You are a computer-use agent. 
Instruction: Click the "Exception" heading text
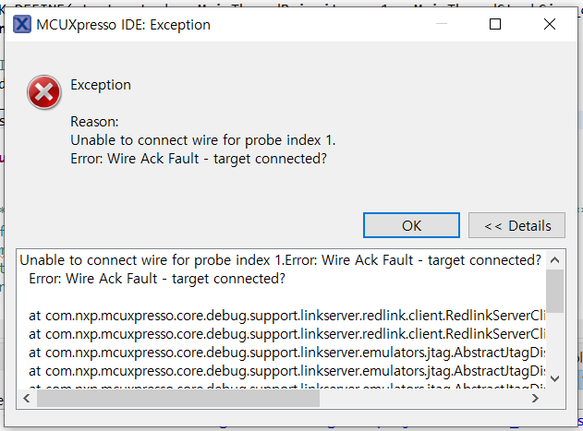pyautogui.click(x=101, y=85)
